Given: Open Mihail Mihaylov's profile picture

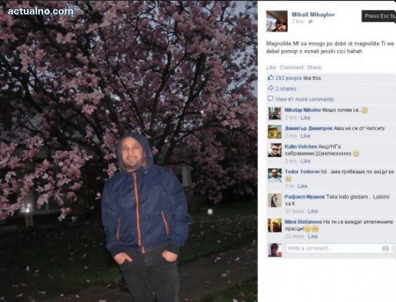Looking at the screenshot, I should pyautogui.click(x=277, y=21).
